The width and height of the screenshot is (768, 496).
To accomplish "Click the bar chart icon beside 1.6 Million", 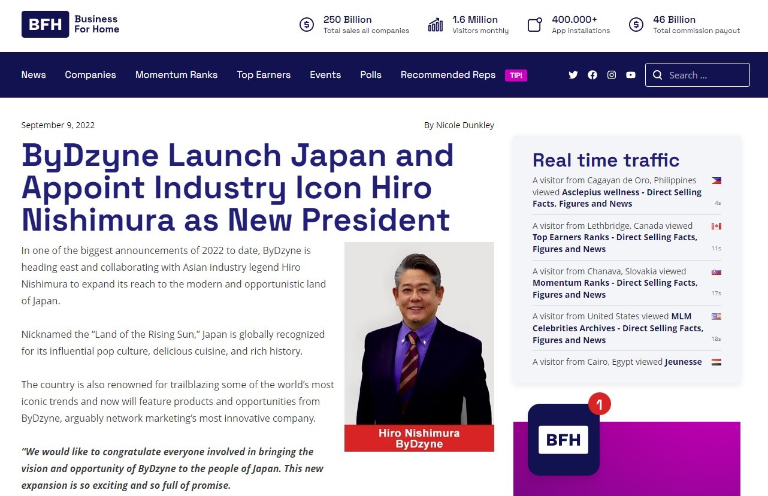I will (x=436, y=25).
